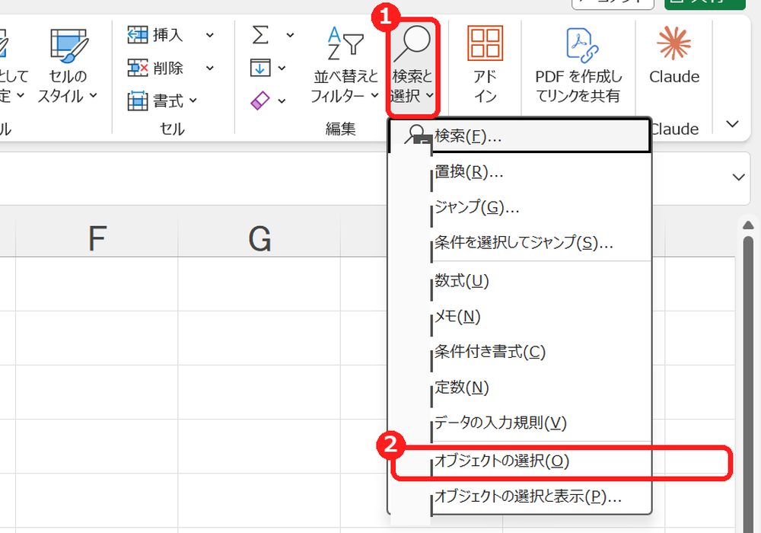The height and width of the screenshot is (533, 761).
Task: Choose オブジェクトの選択(O) from the menu
Action: pos(519,461)
